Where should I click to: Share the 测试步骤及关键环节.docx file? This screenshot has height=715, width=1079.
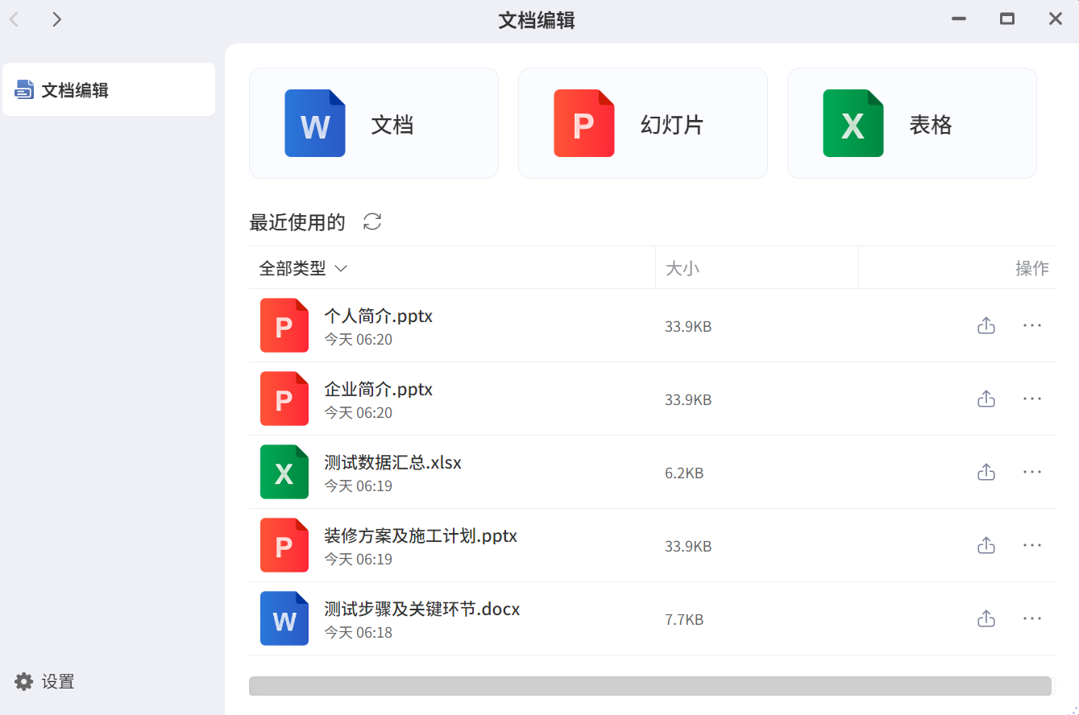986,618
